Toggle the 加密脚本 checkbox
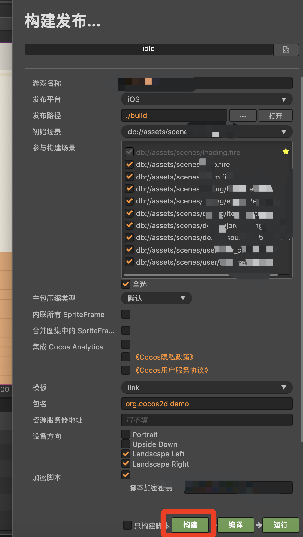 click(x=126, y=475)
